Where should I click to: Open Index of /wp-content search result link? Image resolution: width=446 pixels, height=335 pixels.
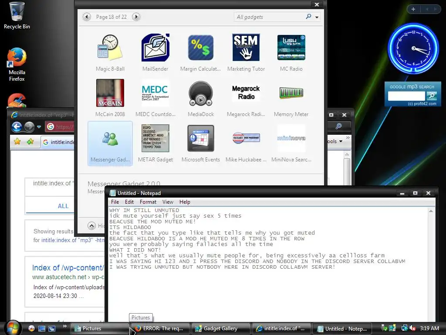tap(68, 268)
